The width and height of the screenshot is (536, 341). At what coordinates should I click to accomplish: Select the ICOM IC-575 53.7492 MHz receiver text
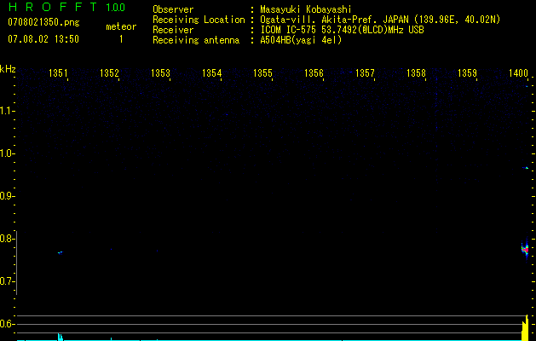(342, 30)
